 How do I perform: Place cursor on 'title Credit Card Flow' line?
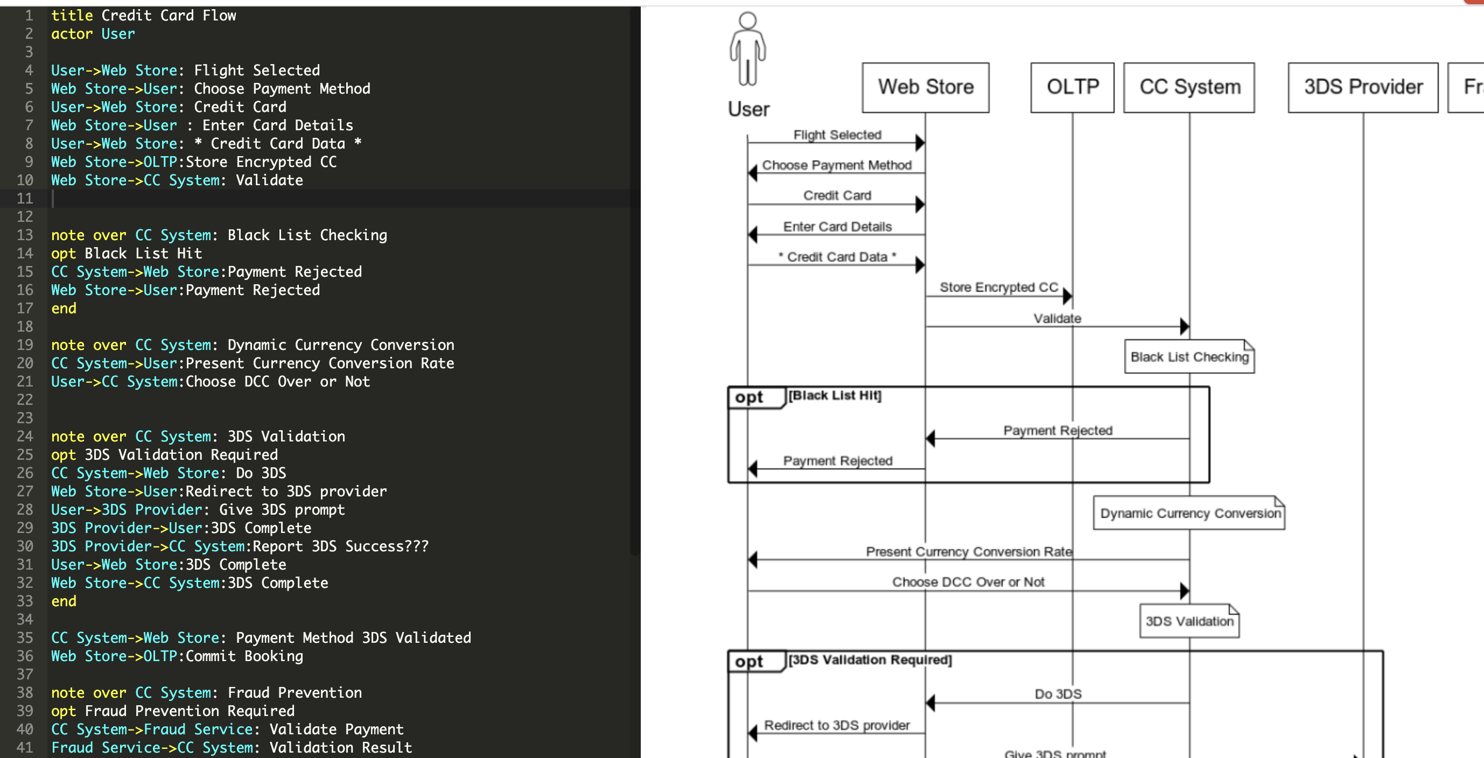pyautogui.click(x=143, y=16)
